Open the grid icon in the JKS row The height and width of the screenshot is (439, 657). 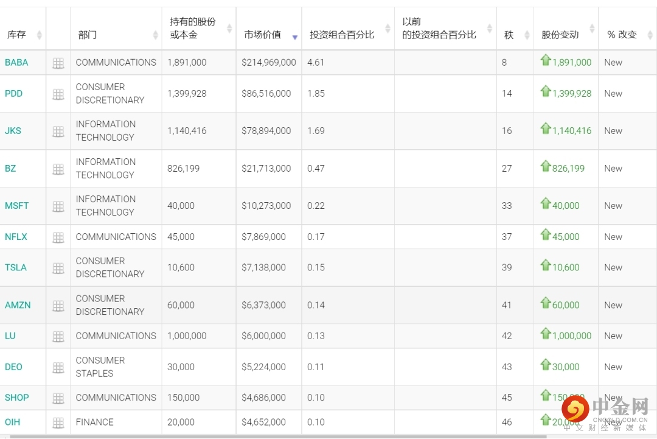pos(58,132)
